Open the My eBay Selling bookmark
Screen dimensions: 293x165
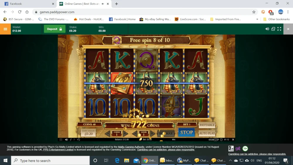tap(155, 19)
